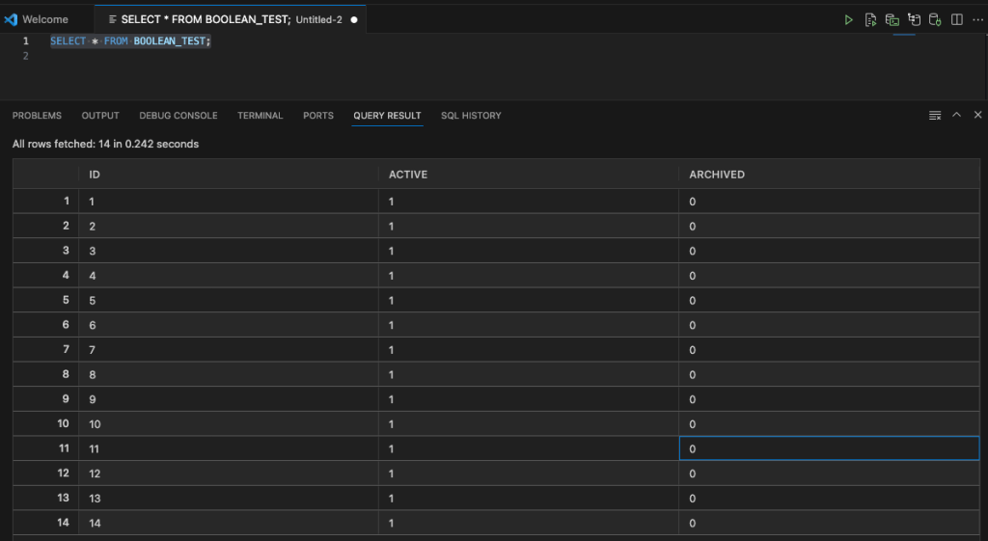
Task: Open the TERMINAL panel tab
Action: (x=260, y=116)
